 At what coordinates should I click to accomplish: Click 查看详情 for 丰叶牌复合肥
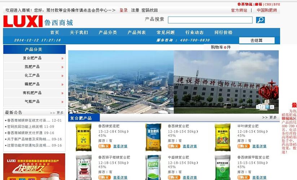[259, 146]
